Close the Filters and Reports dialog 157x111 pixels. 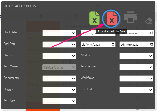[150, 6]
